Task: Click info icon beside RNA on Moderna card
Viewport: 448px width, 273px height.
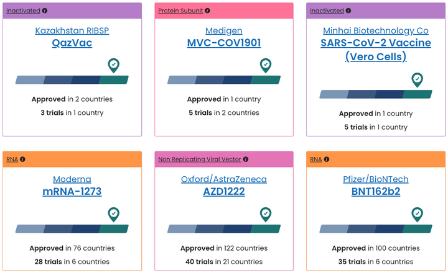Action: tap(22, 159)
